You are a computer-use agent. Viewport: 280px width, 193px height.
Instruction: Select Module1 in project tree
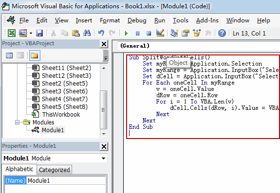click(53, 130)
